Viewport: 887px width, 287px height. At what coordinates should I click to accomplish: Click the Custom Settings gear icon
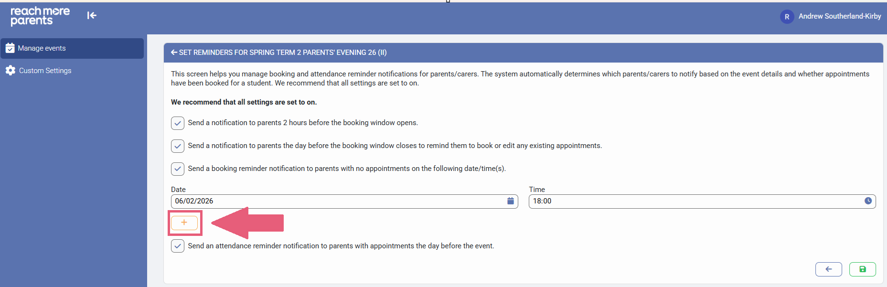(x=11, y=71)
